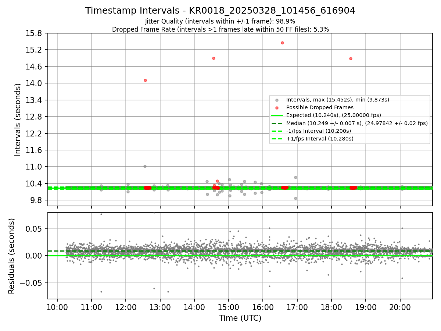Click legend entry 'Median (10.249 +/- 0.007 s)'
This screenshot has height=331, width=441.
point(357,123)
